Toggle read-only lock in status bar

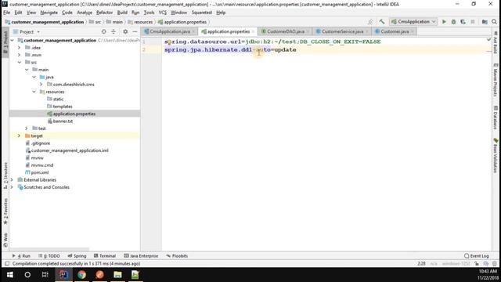(x=477, y=264)
